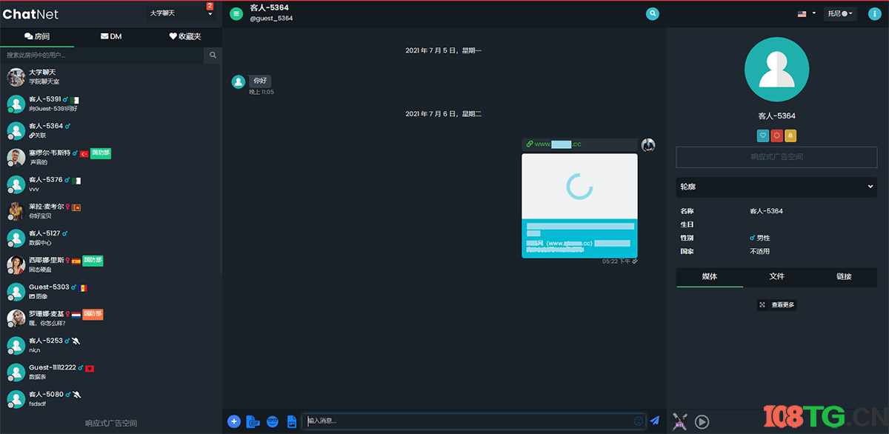Open the language flag dropdown
889x434 pixels.
tap(806, 13)
